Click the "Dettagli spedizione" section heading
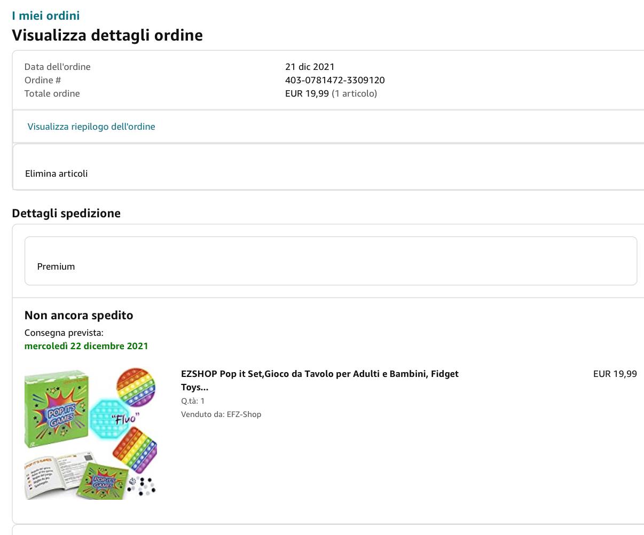Viewport: 644px width, 535px height. click(x=66, y=213)
